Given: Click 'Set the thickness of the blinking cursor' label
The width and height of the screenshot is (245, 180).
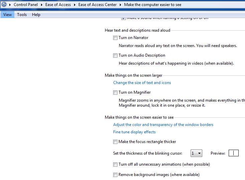Looking at the screenshot, I should pos(148,153).
